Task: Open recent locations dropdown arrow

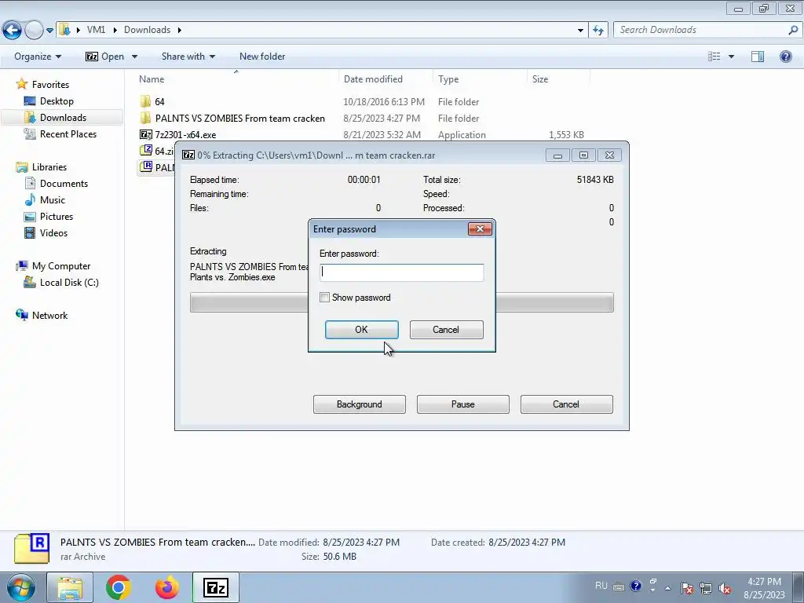Action: [x=49, y=31]
